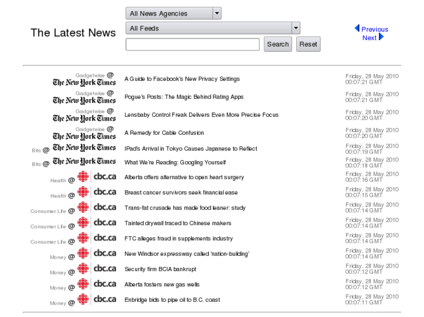
Task: Click CBC logo beside Trans-fat crusade article
Action: point(97,208)
